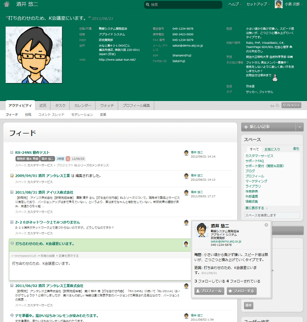Open the ヘルプ dropdown menu
The width and height of the screenshot is (307, 322).
(235, 5)
